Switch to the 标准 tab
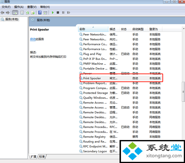The image size is (185, 163). [42, 156]
